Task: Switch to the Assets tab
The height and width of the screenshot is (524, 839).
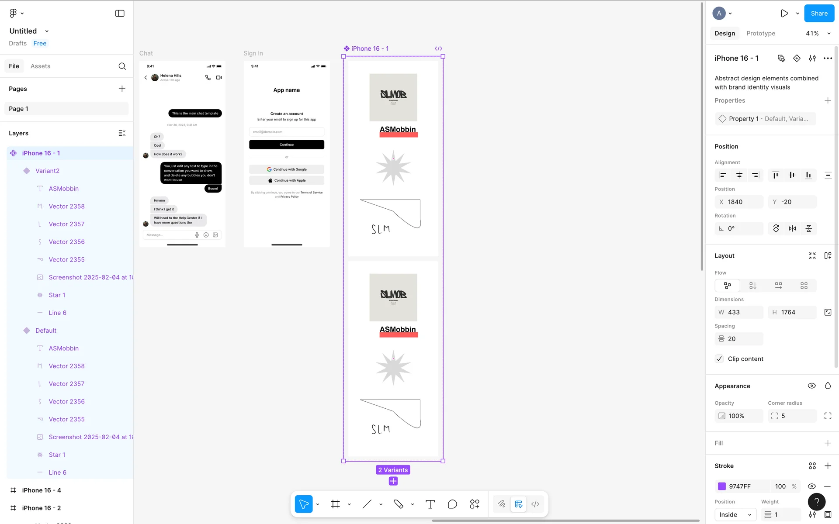Action: pyautogui.click(x=40, y=66)
